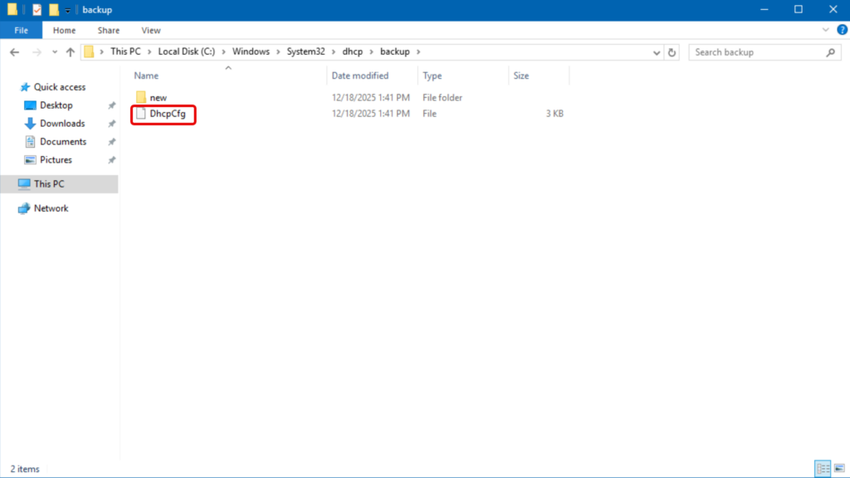
Task: Open chevron after System32 breadcrumb
Action: (334, 52)
